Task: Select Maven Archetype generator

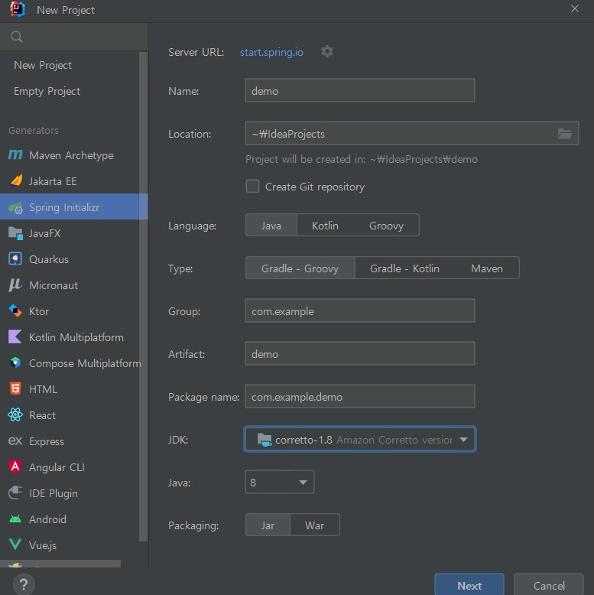Action: pos(70,155)
